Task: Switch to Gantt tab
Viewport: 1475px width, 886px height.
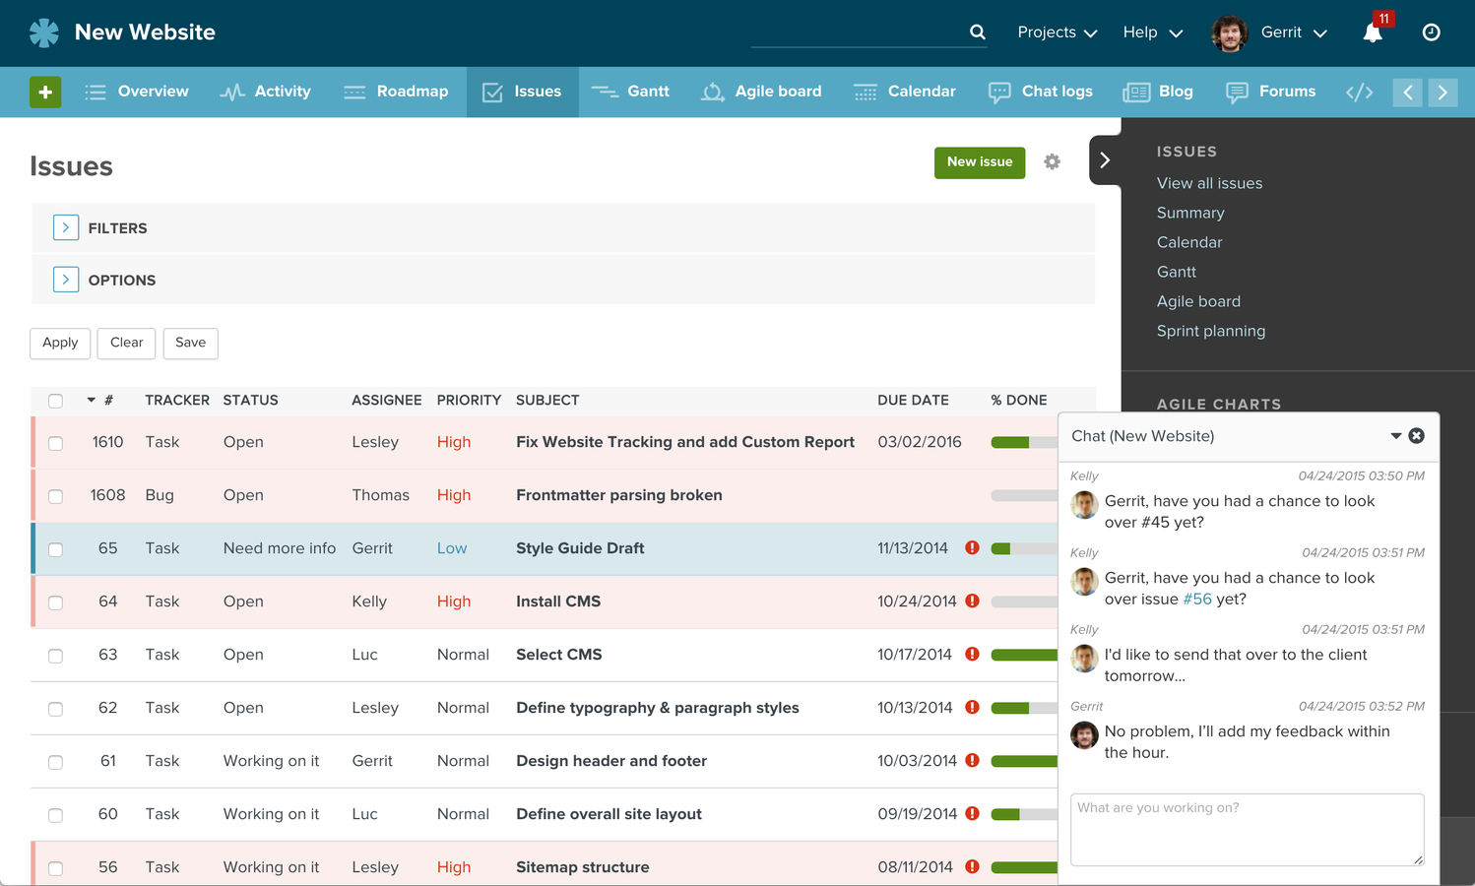Action: (630, 92)
